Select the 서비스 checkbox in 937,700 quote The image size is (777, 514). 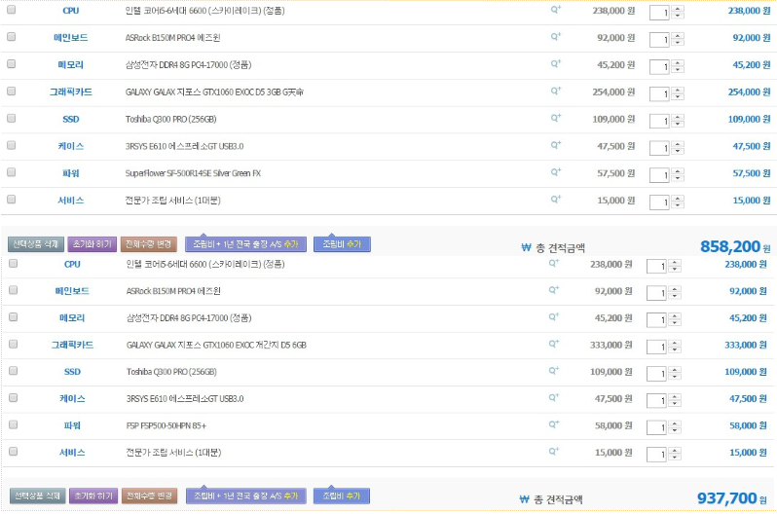click(14, 451)
